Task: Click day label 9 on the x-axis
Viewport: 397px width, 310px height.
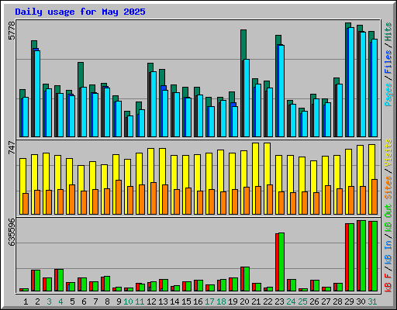Action: (x=119, y=301)
